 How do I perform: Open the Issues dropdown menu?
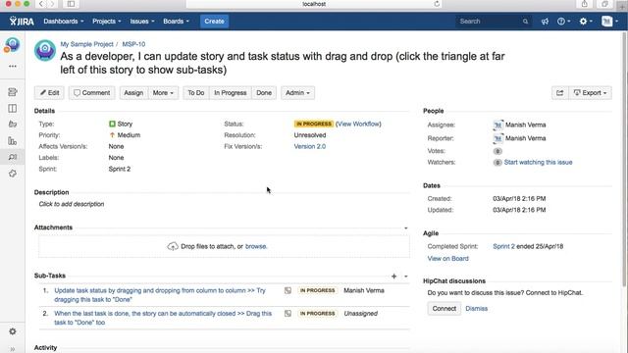[x=141, y=22]
